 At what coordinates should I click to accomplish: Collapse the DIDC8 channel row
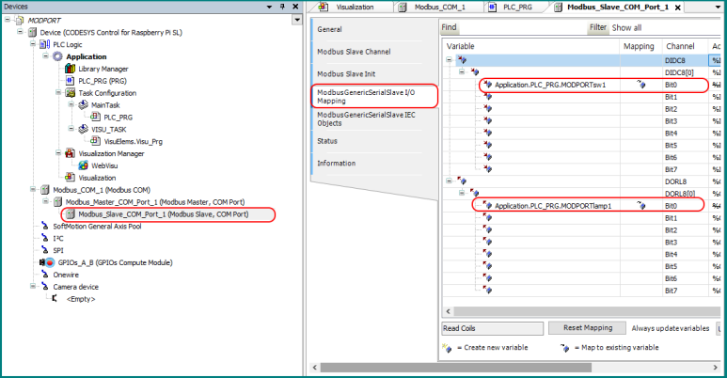[x=450, y=60]
